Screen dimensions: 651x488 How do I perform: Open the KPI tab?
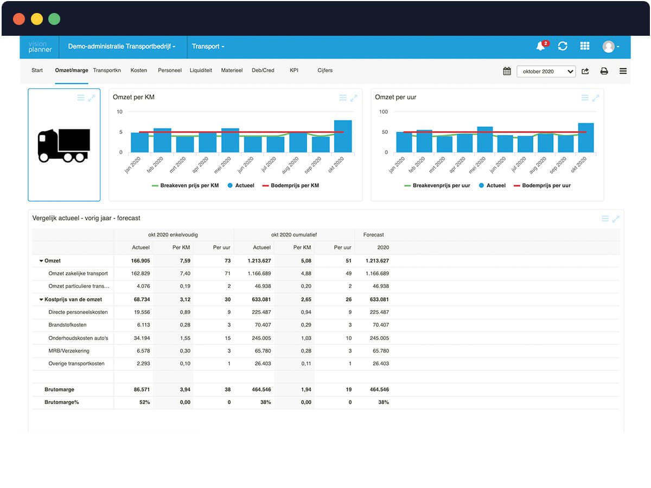pos(294,70)
